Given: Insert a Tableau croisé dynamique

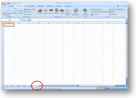Looking at the screenshot, I should (x=7, y=12).
